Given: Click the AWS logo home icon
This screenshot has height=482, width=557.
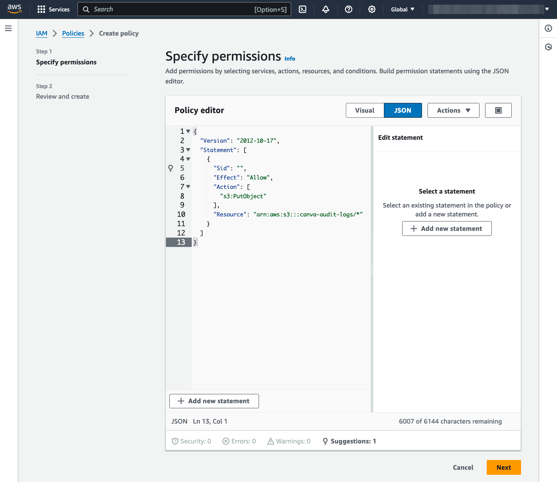Looking at the screenshot, I should 14,9.
